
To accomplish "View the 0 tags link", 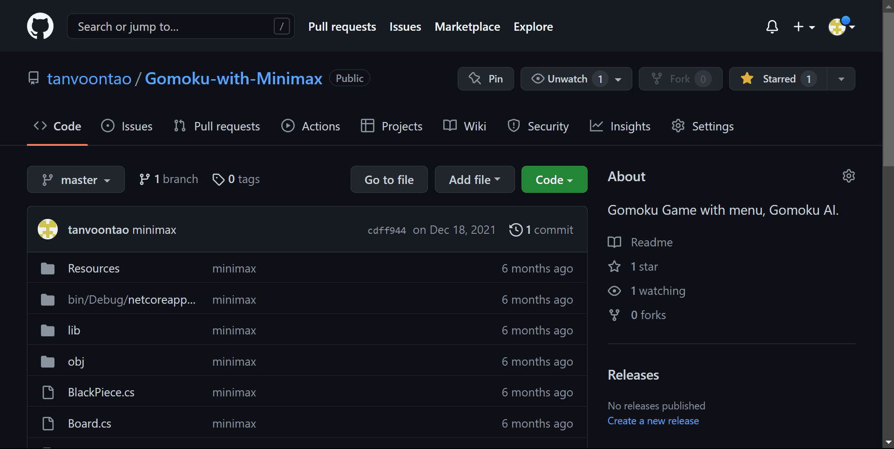I will (x=236, y=179).
